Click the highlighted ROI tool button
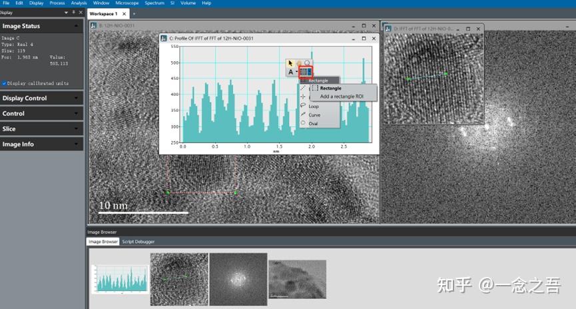Viewport: 576px width, 309px height. coord(306,72)
